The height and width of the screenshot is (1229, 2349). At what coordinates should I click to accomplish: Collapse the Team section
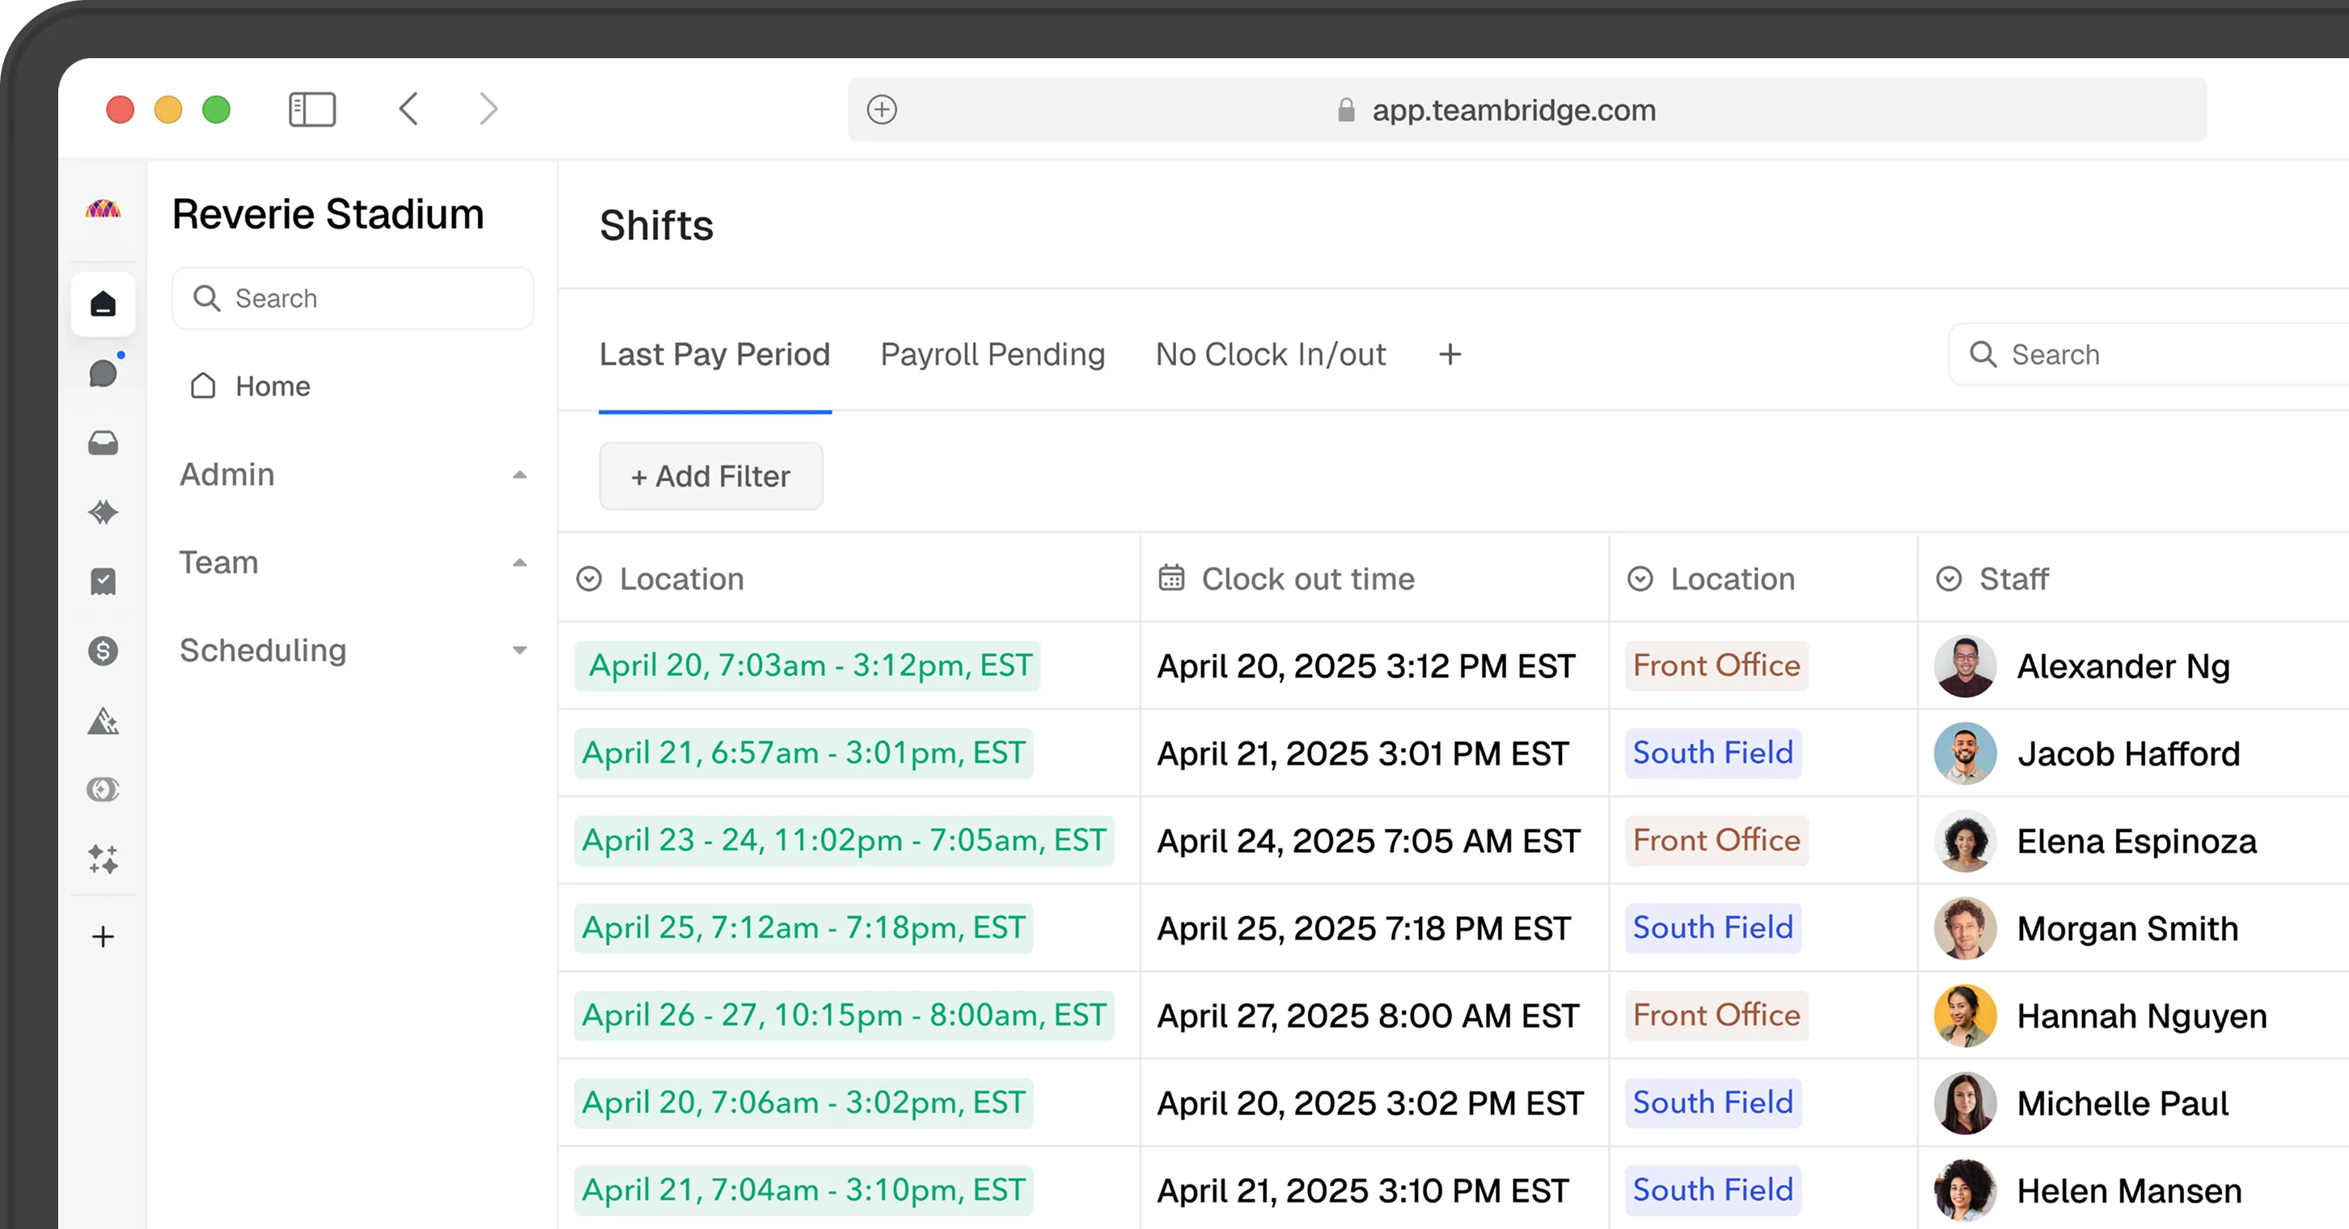point(518,563)
